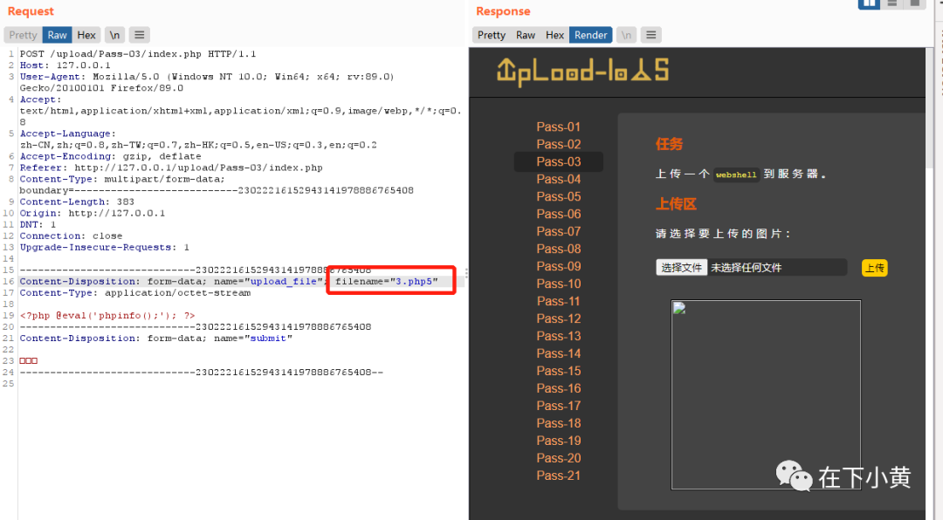Open Pass-15 challenge link
The width and height of the screenshot is (943, 520).
[x=558, y=371]
